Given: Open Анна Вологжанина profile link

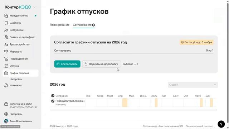Looking at the screenshot, I should [x=20, y=121].
